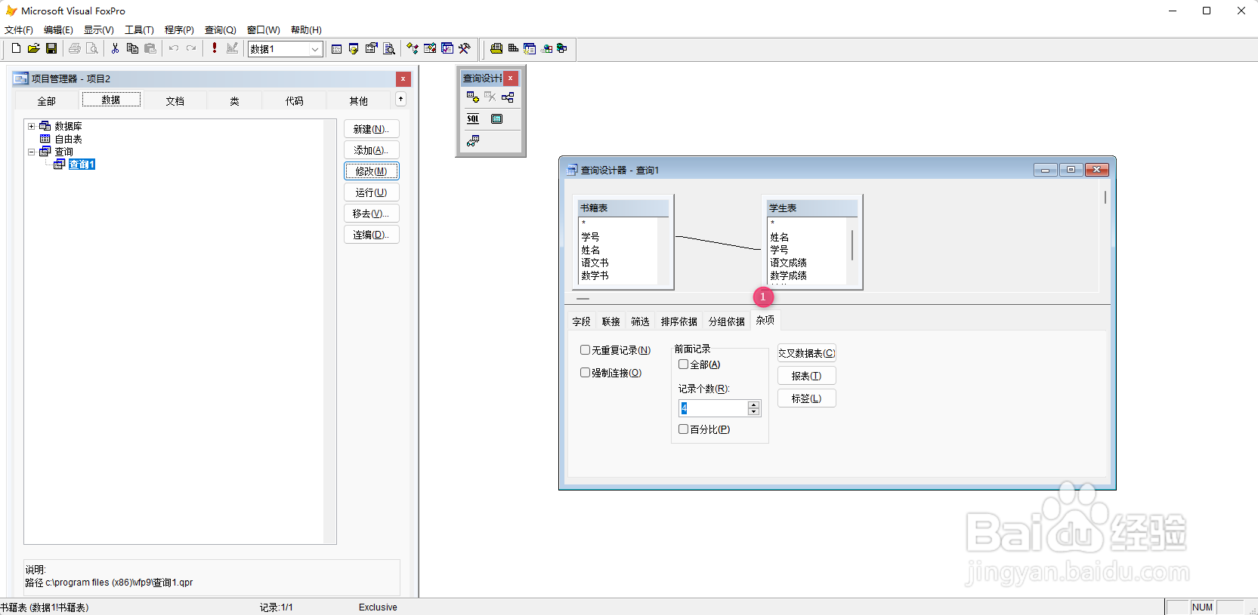Switch to the 全部 tab in Project Manager
The image size is (1258, 615).
coord(47,101)
